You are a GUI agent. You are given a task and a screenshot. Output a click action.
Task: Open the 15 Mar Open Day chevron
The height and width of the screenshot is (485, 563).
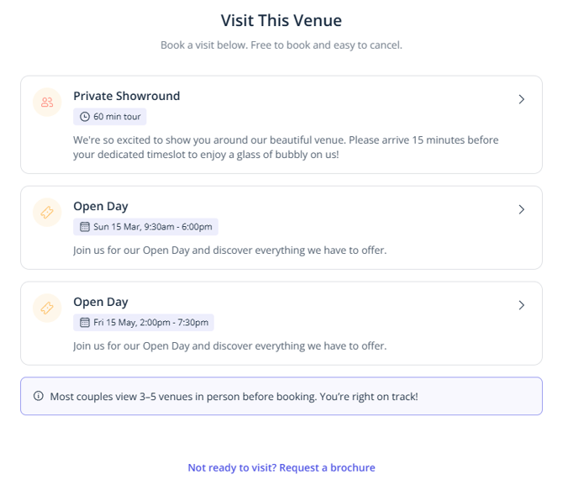click(521, 209)
